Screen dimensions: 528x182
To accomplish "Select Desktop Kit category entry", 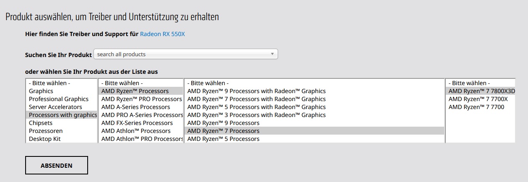I will pos(45,139).
